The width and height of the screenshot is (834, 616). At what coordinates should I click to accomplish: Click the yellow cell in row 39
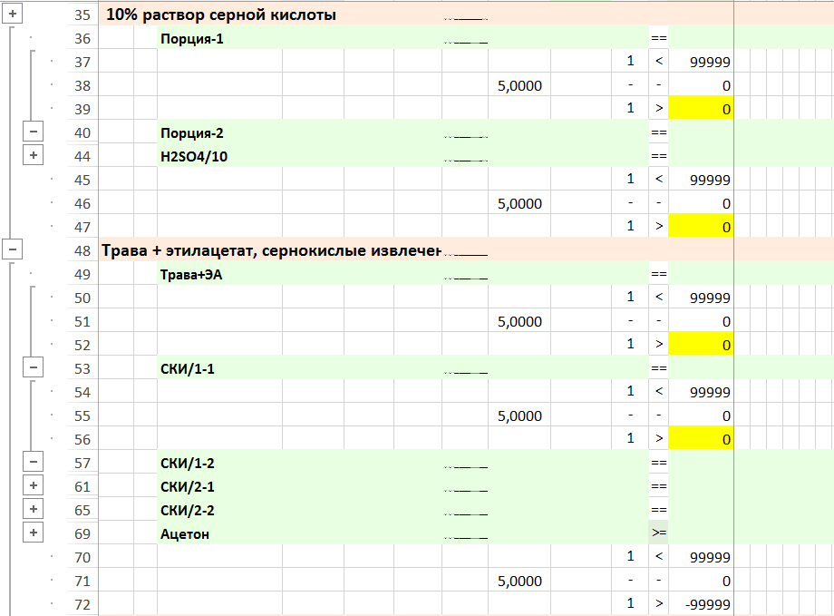[x=701, y=109]
